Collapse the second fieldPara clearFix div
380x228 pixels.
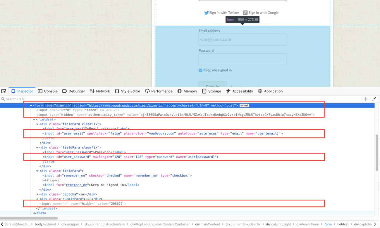click(37, 148)
